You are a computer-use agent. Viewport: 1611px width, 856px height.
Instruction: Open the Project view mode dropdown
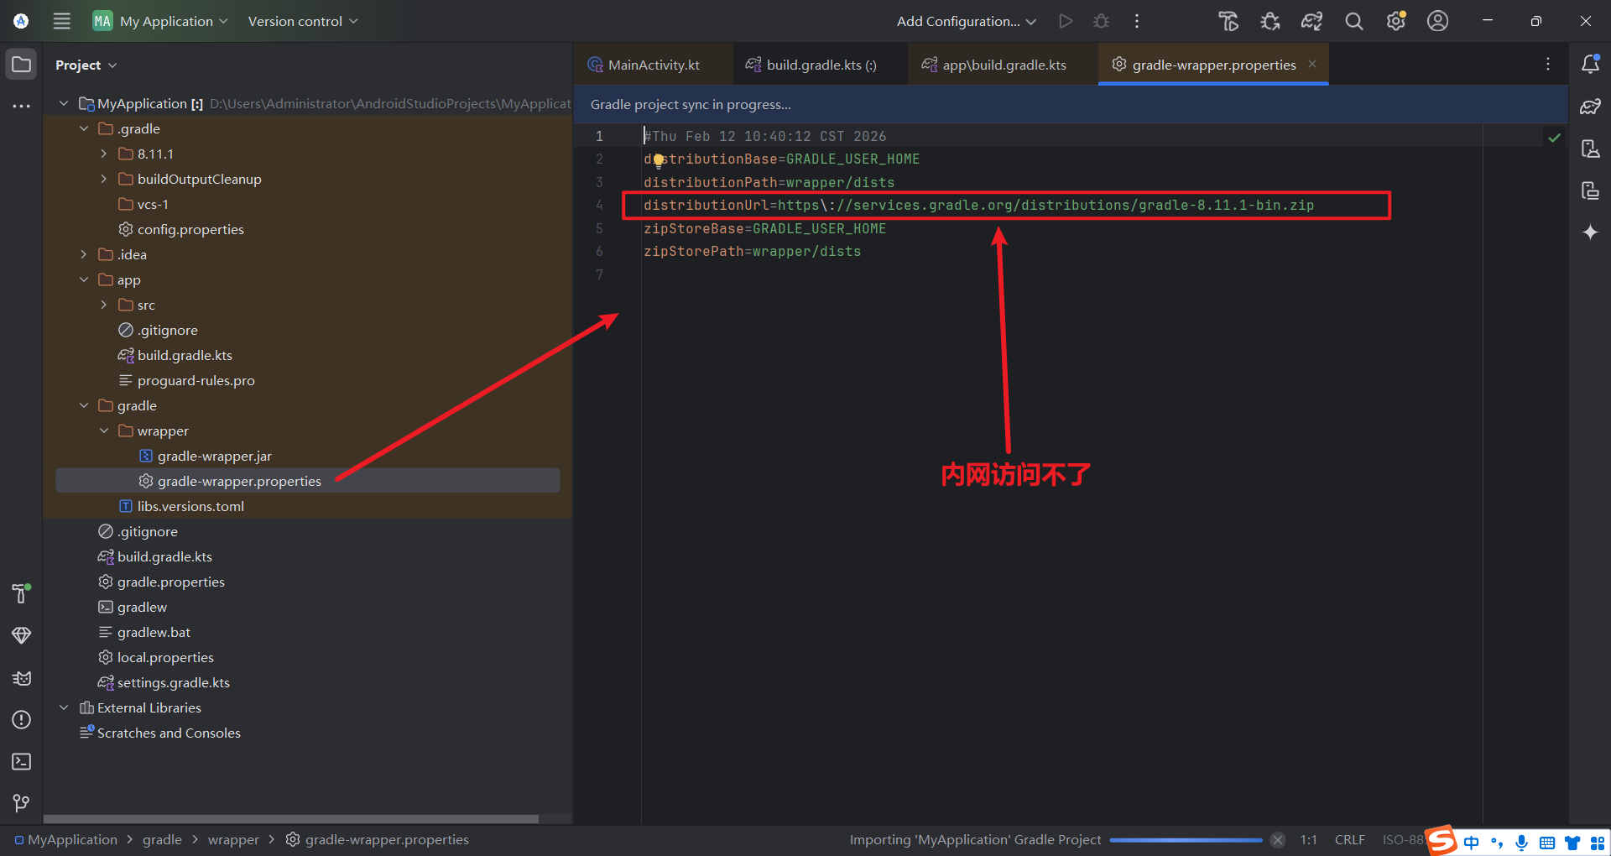86,65
